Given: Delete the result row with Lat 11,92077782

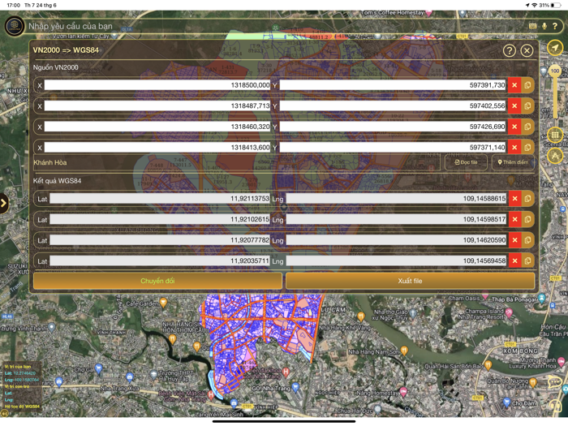Looking at the screenshot, I should (x=514, y=240).
